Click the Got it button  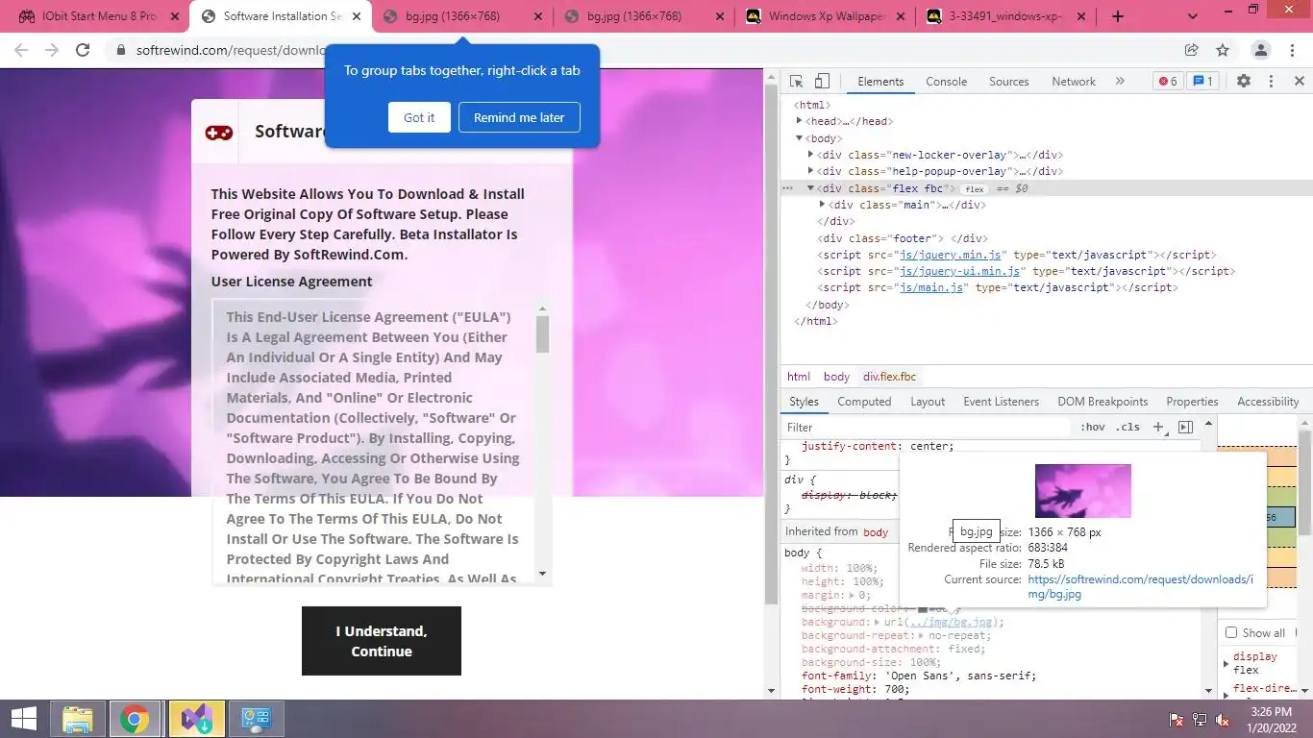click(419, 117)
